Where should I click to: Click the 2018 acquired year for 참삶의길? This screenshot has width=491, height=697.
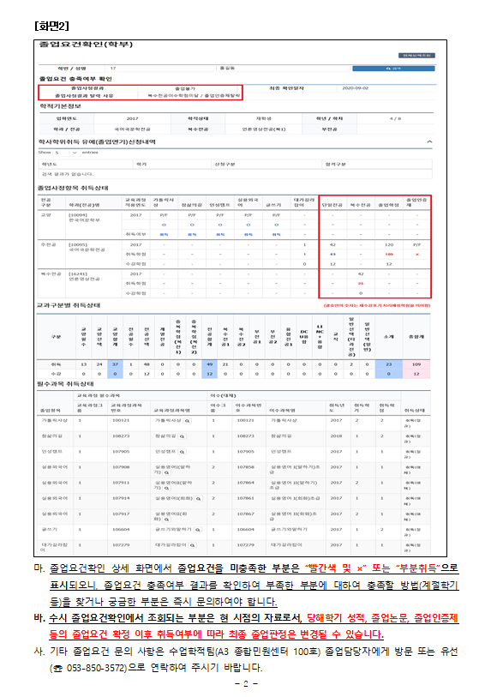337,436
